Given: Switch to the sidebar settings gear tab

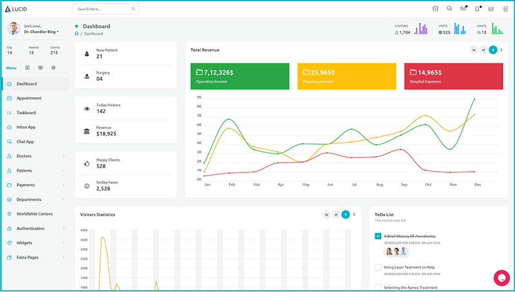Looking at the screenshot, I should point(53,68).
